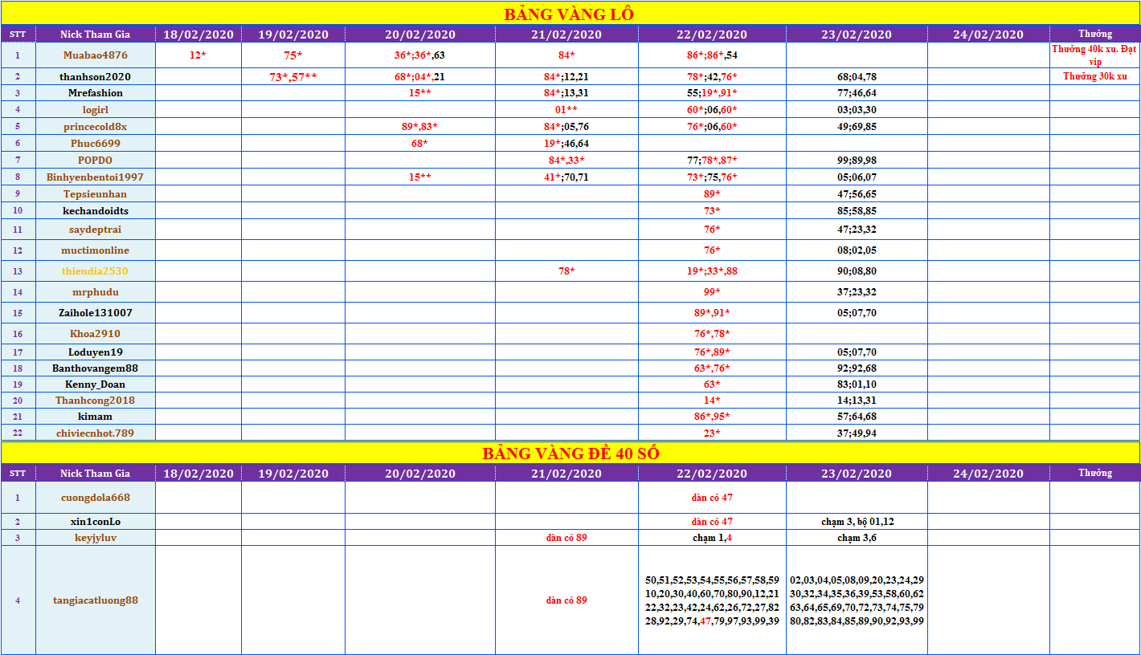This screenshot has width=1141, height=655.
Task: Select the "12*" cell in Muabao4876 row
Action: click(198, 55)
